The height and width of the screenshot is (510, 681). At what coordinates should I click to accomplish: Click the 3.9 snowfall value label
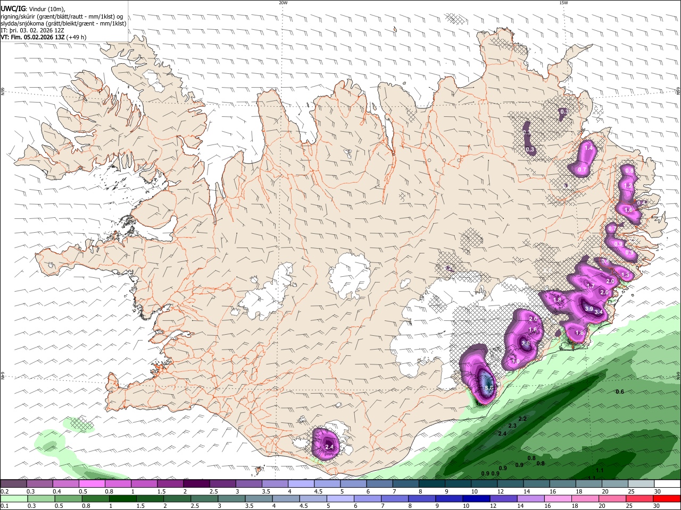[589, 309]
